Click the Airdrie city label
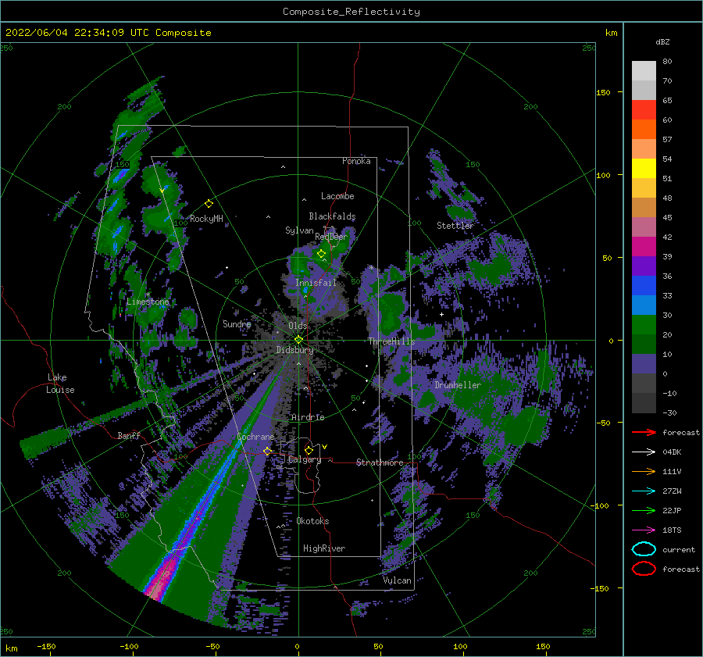Screen dimensions: 703x657 (x=308, y=417)
